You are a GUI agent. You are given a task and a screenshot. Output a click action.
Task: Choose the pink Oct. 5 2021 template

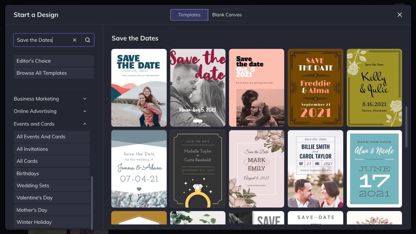[x=256, y=88]
